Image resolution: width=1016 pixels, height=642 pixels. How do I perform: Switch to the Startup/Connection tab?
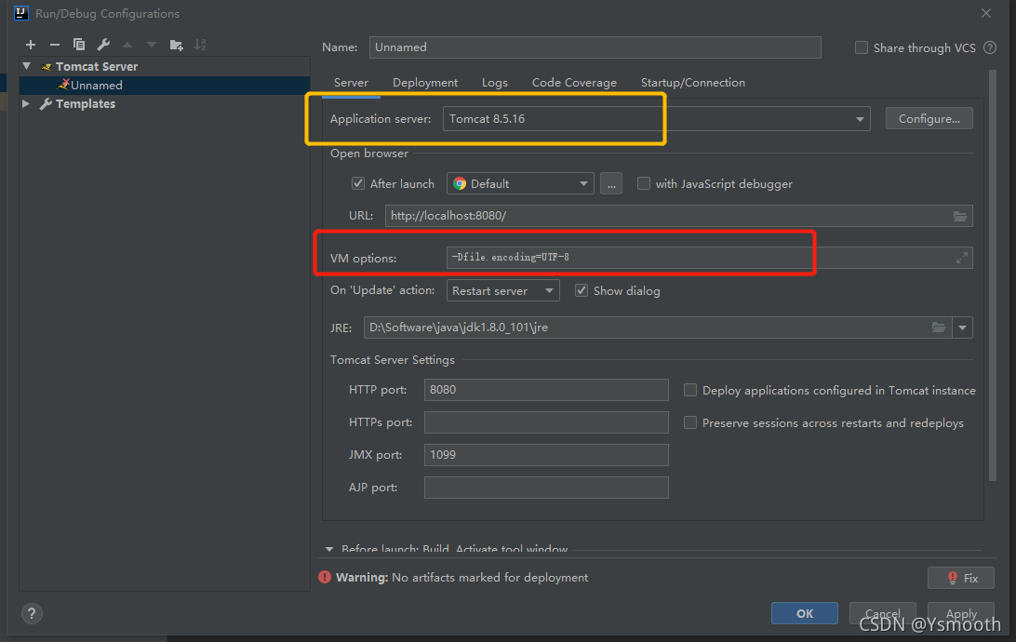[x=692, y=82]
